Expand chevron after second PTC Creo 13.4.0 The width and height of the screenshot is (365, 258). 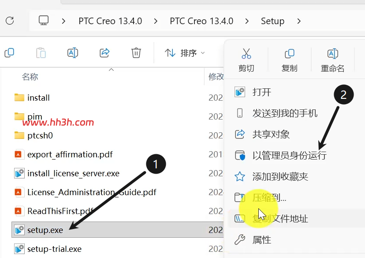[x=247, y=21]
